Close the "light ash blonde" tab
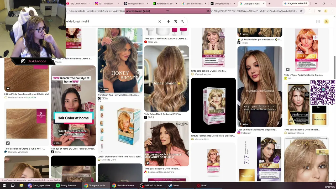 click(x=205, y=4)
